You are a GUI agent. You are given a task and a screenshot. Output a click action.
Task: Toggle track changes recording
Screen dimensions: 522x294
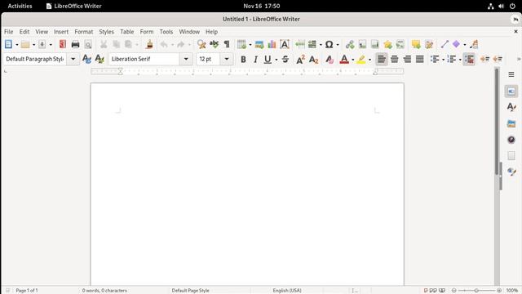click(429, 44)
